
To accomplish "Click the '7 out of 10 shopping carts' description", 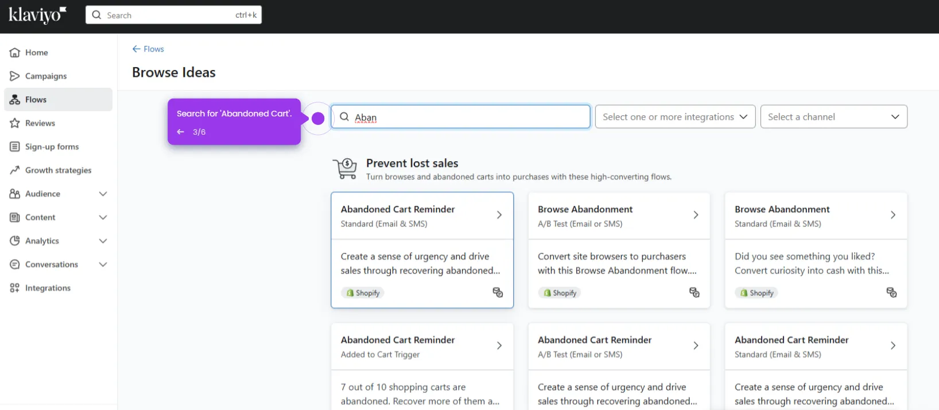I will tap(420, 395).
